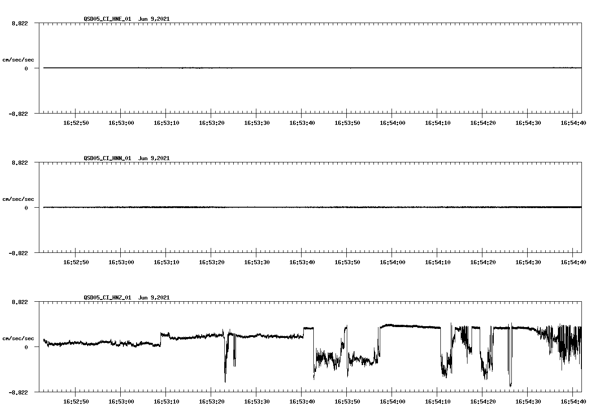Click the QSD05_CI_HNZ_01 plot title
This screenshot has height=418, width=614.
pos(127,298)
